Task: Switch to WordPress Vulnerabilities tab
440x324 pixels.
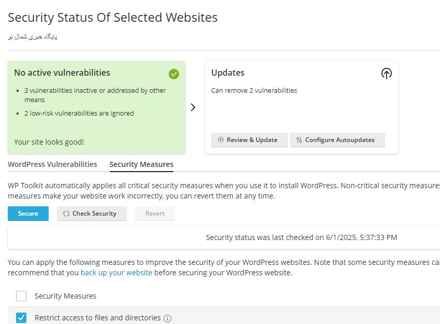Action: (52, 164)
